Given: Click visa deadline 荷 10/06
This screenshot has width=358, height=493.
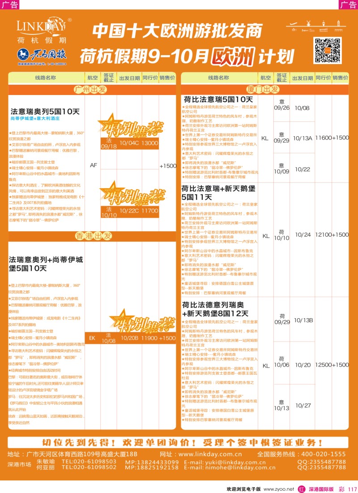Looking at the screenshot, I should [281, 362].
